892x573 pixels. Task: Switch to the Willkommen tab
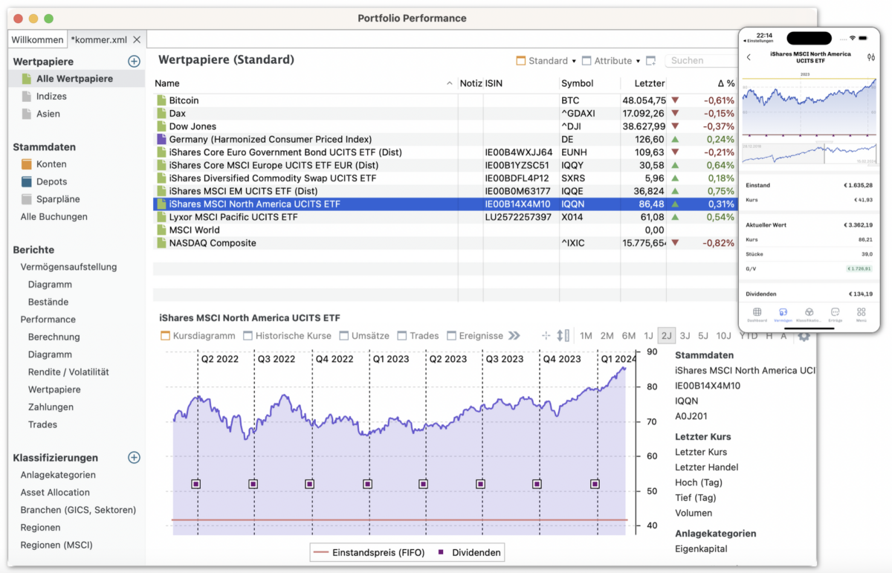coord(37,39)
